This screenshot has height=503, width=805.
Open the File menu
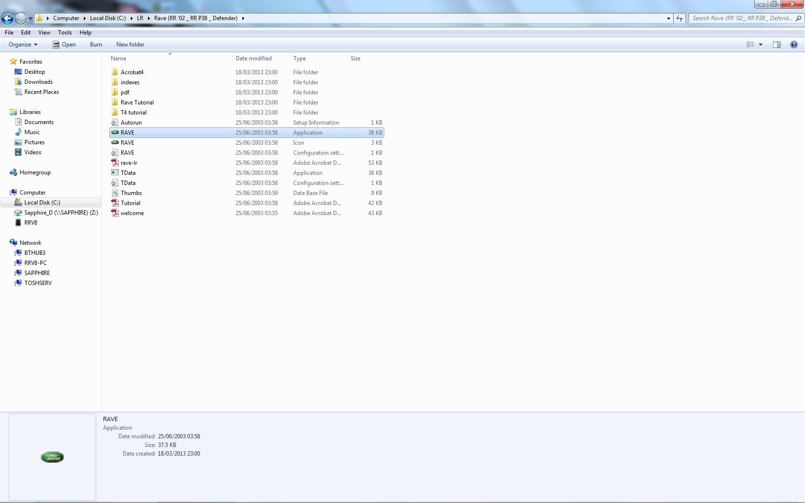tap(9, 33)
